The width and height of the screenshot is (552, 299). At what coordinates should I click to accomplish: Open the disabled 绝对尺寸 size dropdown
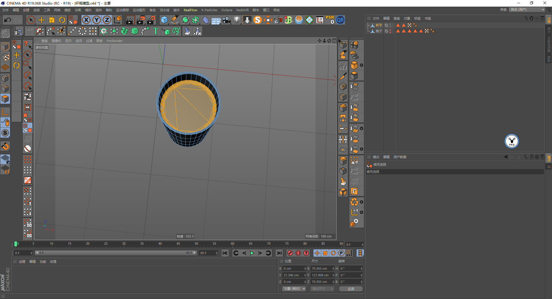click(322, 289)
